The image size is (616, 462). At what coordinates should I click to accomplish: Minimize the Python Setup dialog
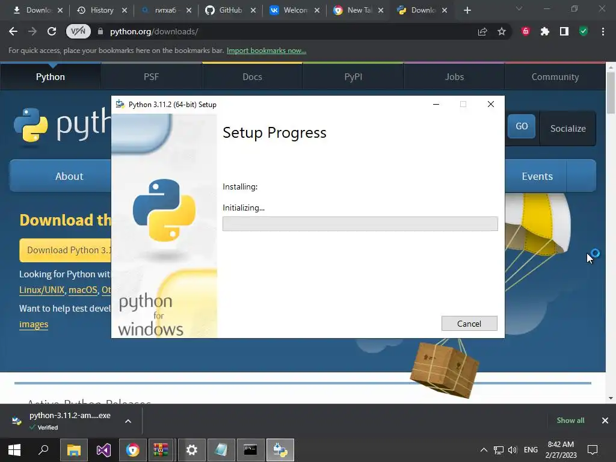point(436,104)
